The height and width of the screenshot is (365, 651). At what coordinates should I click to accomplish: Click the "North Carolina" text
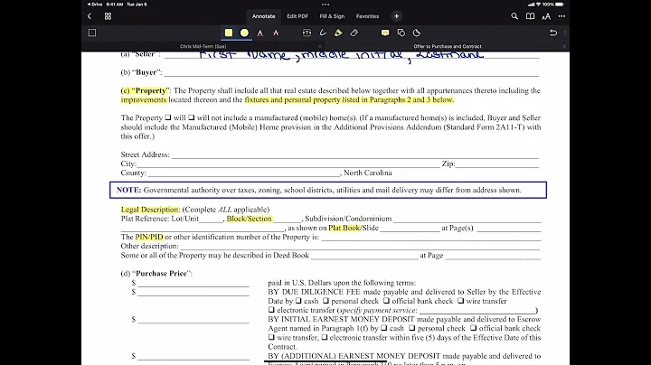coord(368,173)
